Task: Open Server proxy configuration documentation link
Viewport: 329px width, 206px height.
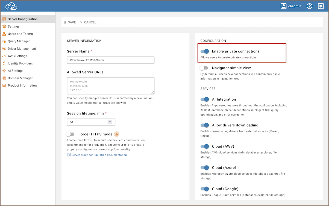Action: [x=99, y=155]
